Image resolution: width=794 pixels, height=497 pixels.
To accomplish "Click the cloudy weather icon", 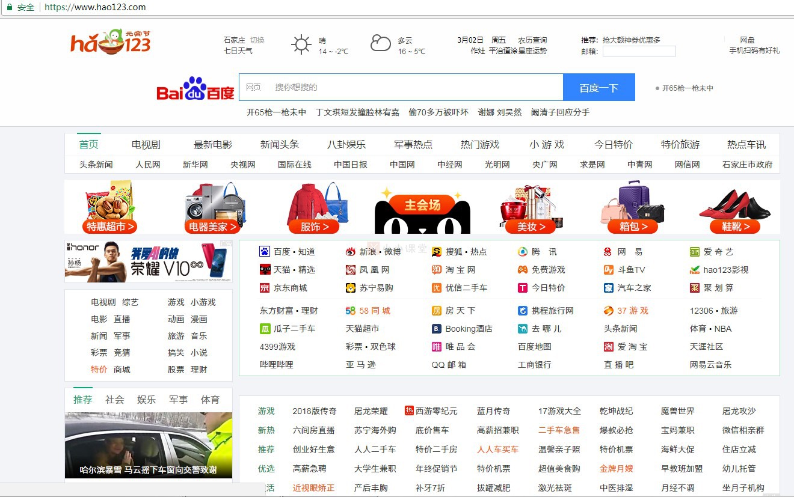I will (381, 44).
